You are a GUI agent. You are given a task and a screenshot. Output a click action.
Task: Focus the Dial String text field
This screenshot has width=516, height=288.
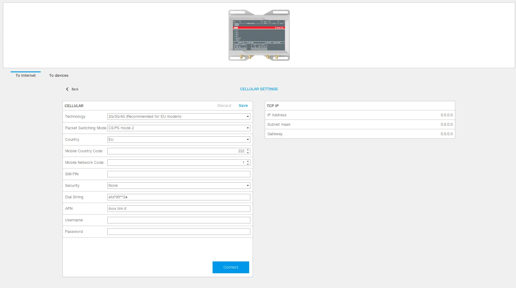click(179, 197)
